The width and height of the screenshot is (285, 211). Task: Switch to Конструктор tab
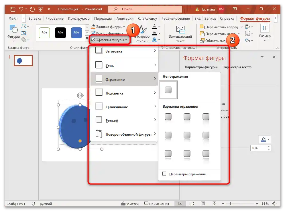79,19
